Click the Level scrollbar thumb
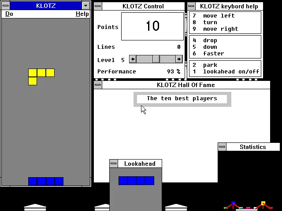Viewport: 282px width, 211px height. pyautogui.click(x=156, y=59)
